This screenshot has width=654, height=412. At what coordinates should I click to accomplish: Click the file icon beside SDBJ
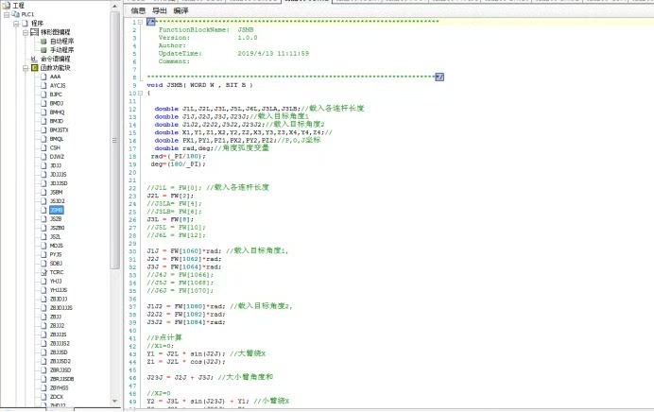coord(43,264)
